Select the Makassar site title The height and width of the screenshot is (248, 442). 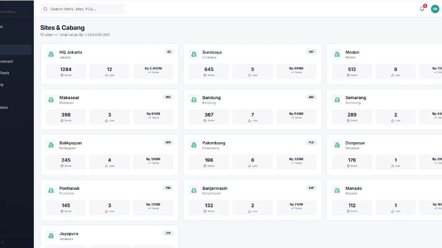point(69,98)
